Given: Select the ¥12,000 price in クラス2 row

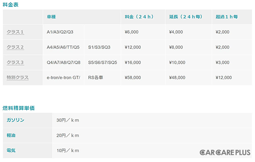Looking at the screenshot, I should (133, 47).
